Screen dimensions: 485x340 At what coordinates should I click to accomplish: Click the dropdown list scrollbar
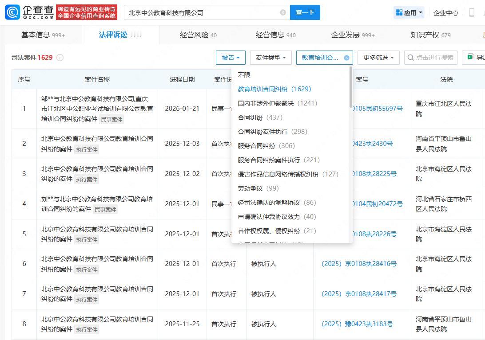click(x=350, y=87)
